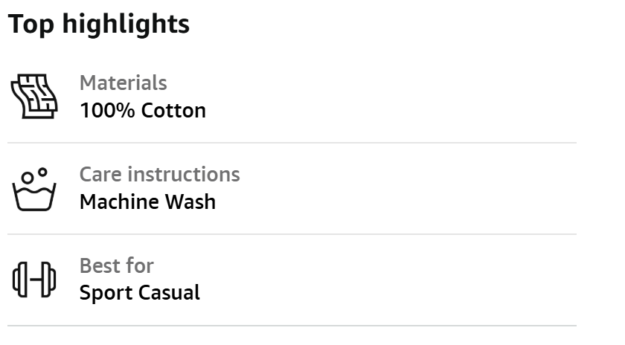Click the Materials label
Viewport: 625px width, 345px height.
coord(123,83)
